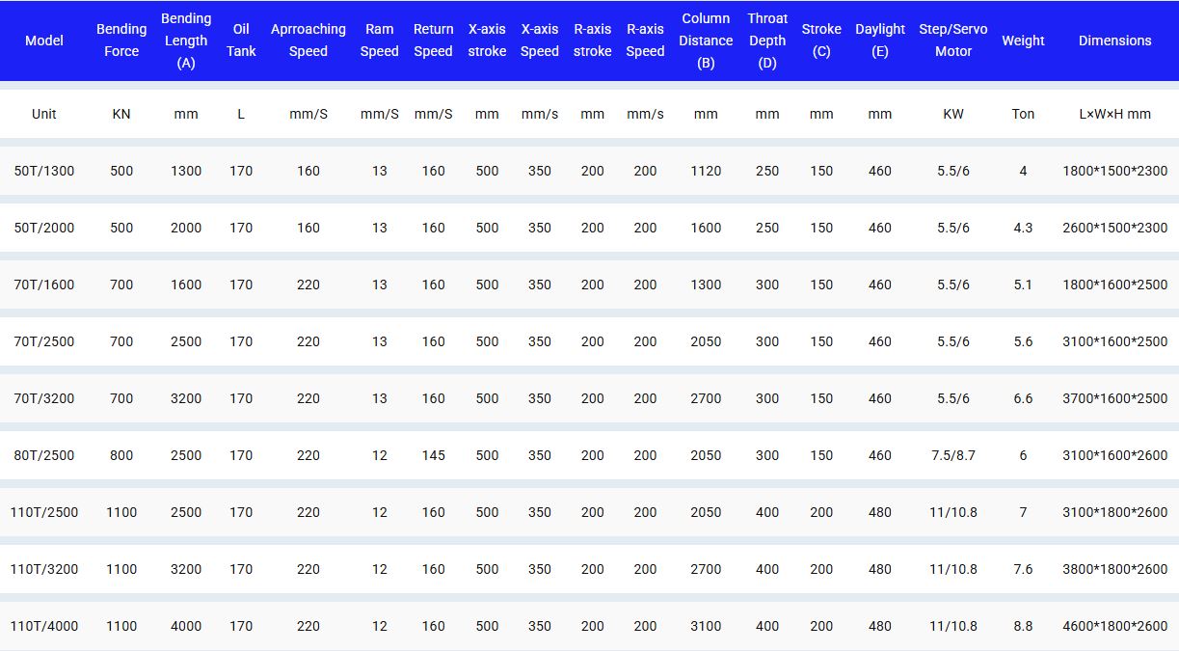Click dimensions 4600*1800*2600
This screenshot has width=1179, height=651.
pos(1115,626)
